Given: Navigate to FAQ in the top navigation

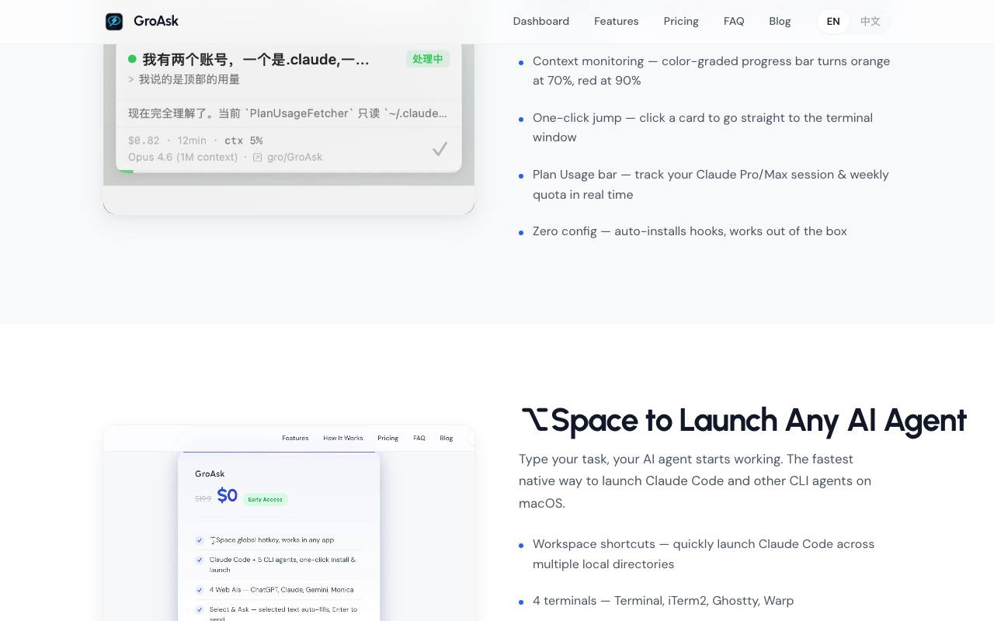Looking at the screenshot, I should point(734,21).
